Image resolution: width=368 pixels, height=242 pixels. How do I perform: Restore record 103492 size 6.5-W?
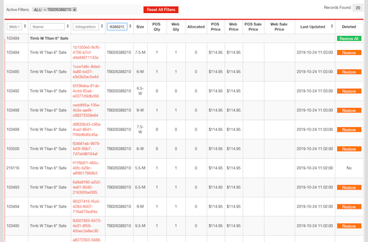click(349, 91)
